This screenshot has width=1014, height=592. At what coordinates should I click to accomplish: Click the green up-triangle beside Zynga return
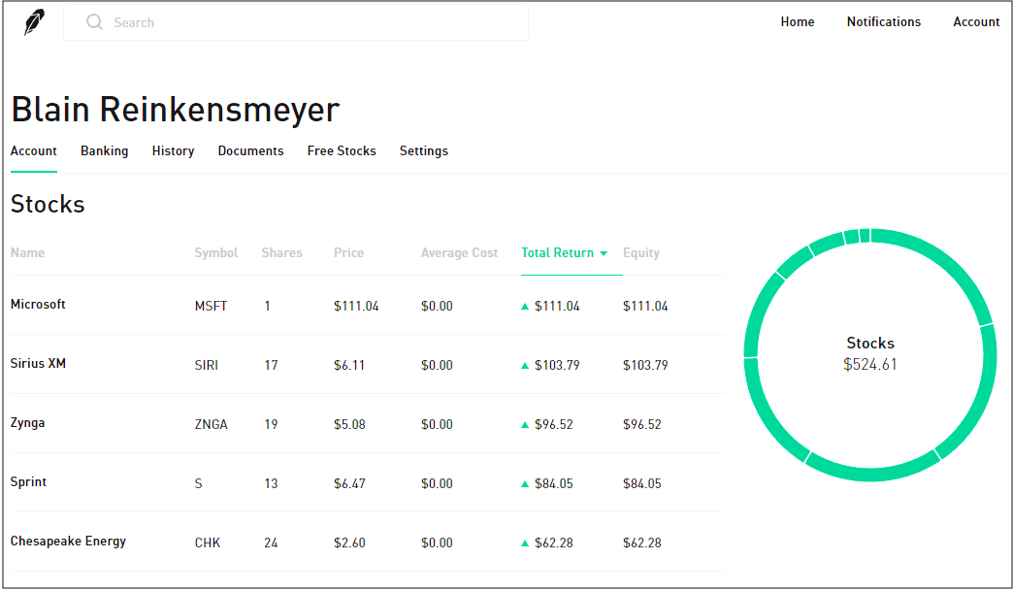[x=525, y=425]
